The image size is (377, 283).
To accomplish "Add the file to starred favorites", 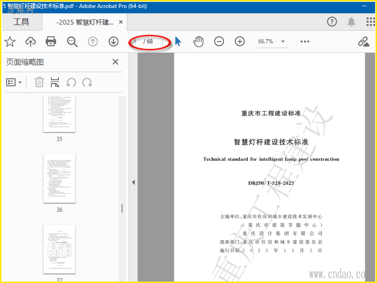I will tap(10, 42).
